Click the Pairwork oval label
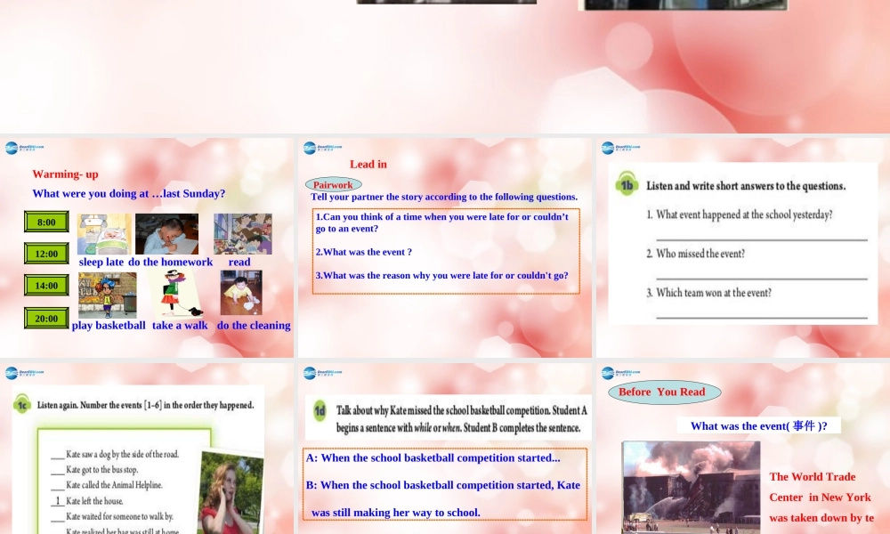The width and height of the screenshot is (890, 534). pos(333,184)
